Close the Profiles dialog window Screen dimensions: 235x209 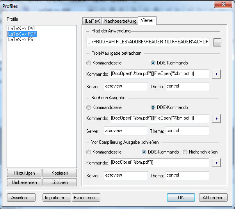coord(223,4)
